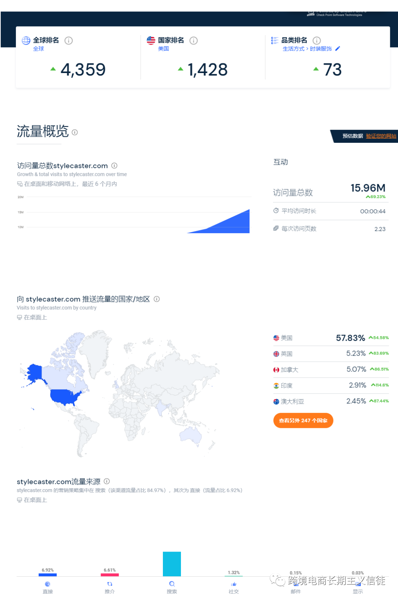Click the Canada flag beside 加拿大
Screen dimensions: 398x598
pyautogui.click(x=276, y=370)
